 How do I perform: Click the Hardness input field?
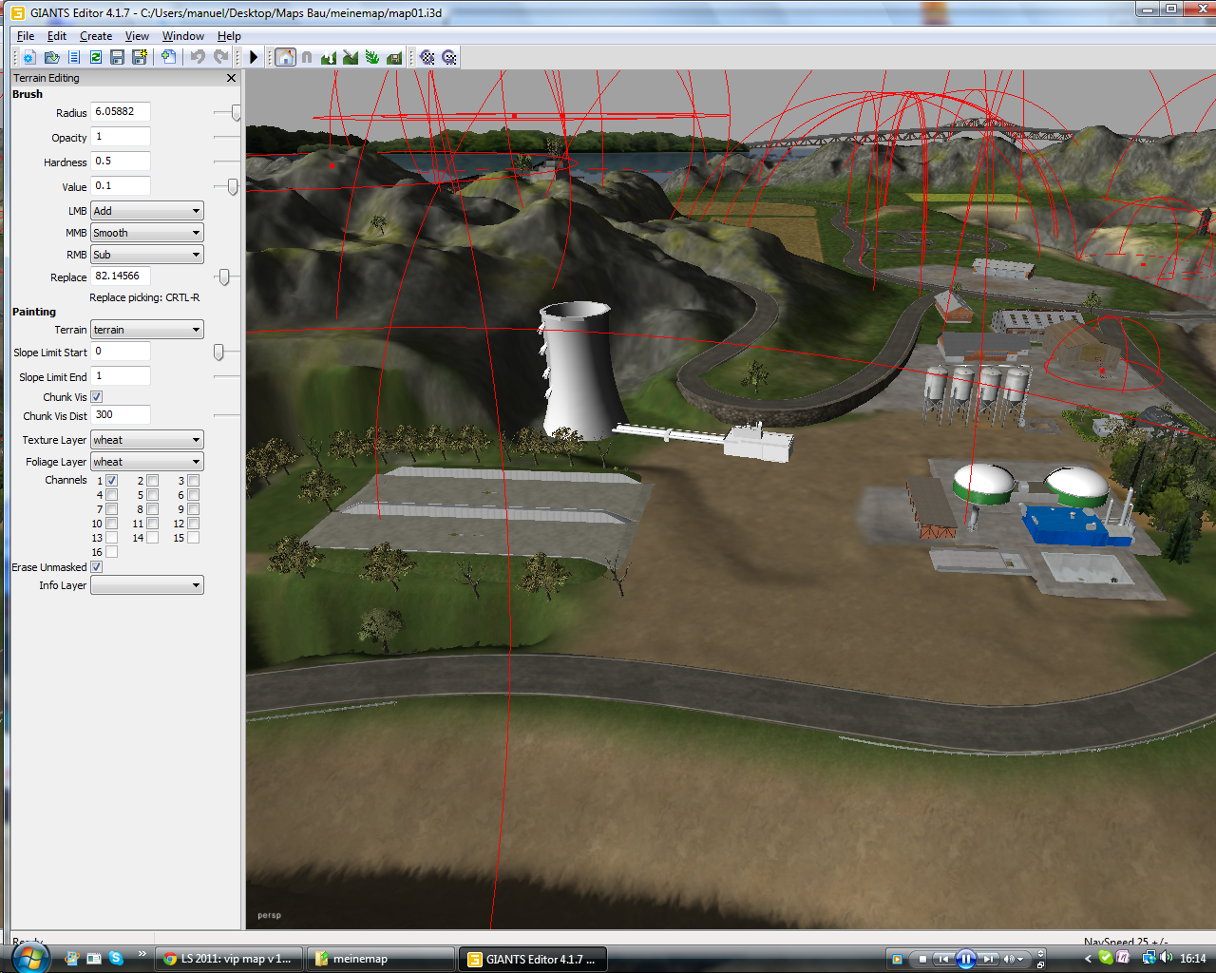[121, 162]
